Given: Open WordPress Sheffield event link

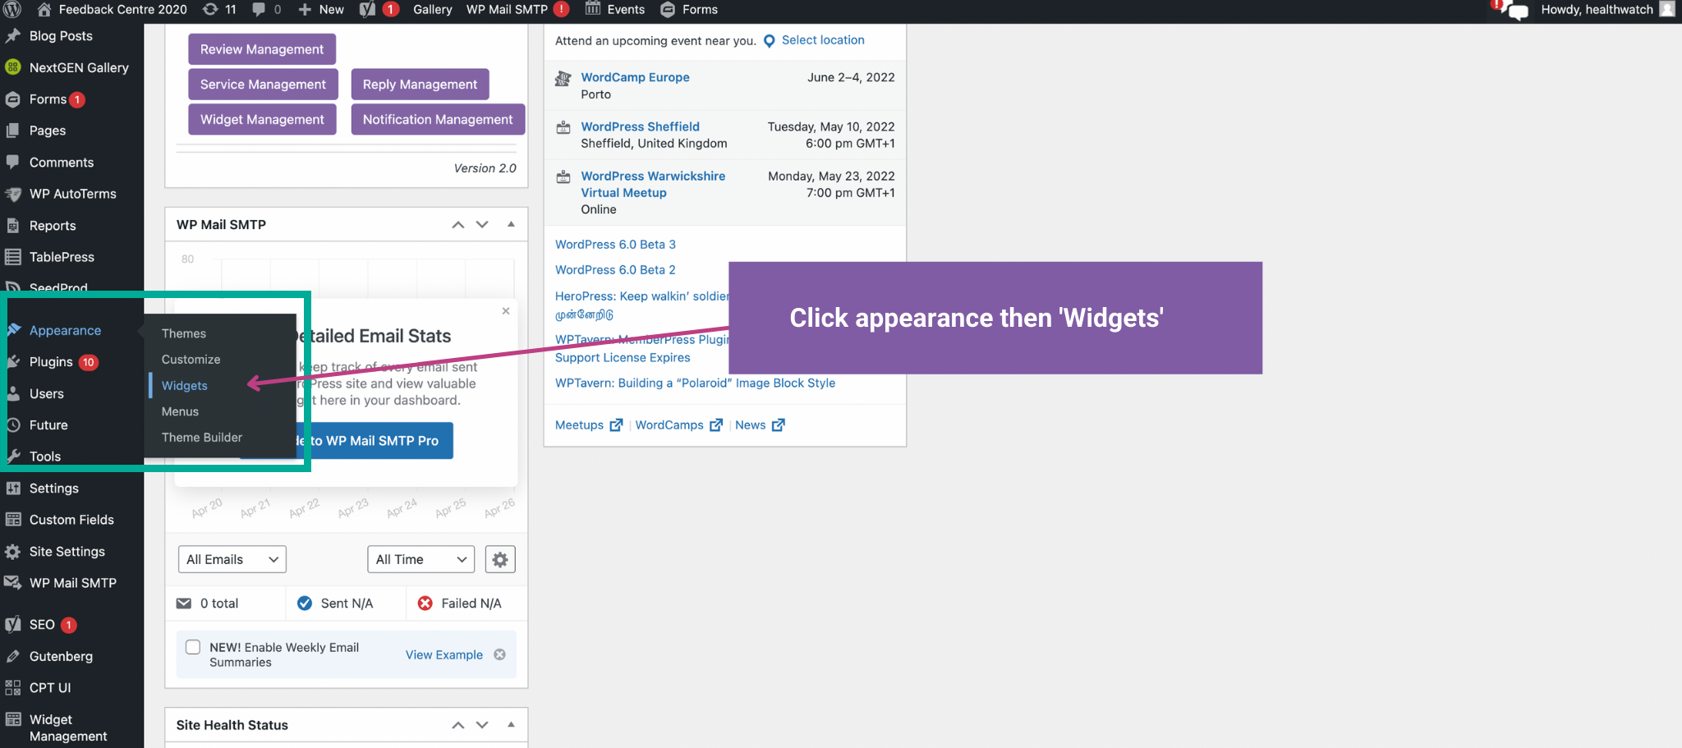Looking at the screenshot, I should [x=641, y=126].
